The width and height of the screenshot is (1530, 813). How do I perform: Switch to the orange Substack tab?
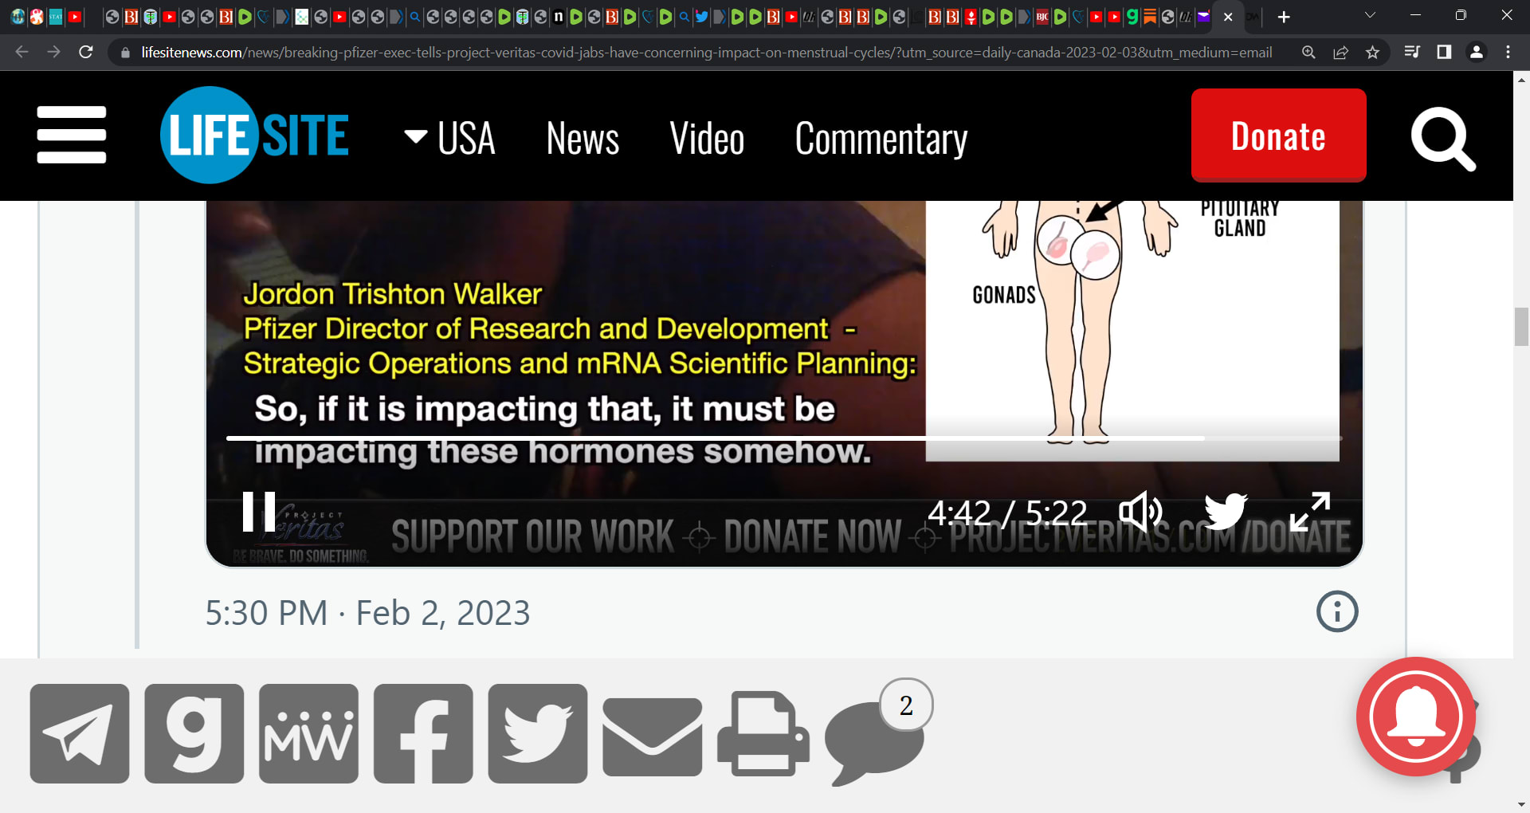click(1150, 17)
